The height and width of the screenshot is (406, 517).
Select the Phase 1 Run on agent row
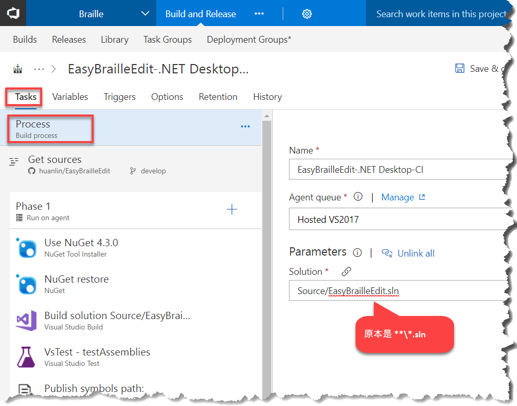tap(135, 211)
